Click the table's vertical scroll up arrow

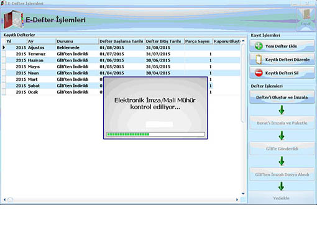(x=243, y=41)
